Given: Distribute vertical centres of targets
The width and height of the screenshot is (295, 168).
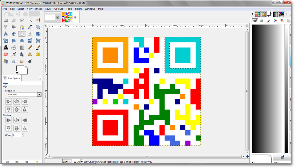Looking at the screenshot, I should 17,128.
